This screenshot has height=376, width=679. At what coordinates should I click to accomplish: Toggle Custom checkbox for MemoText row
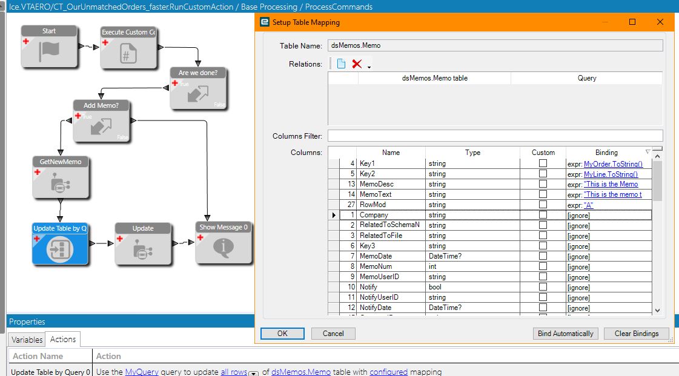[543, 194]
